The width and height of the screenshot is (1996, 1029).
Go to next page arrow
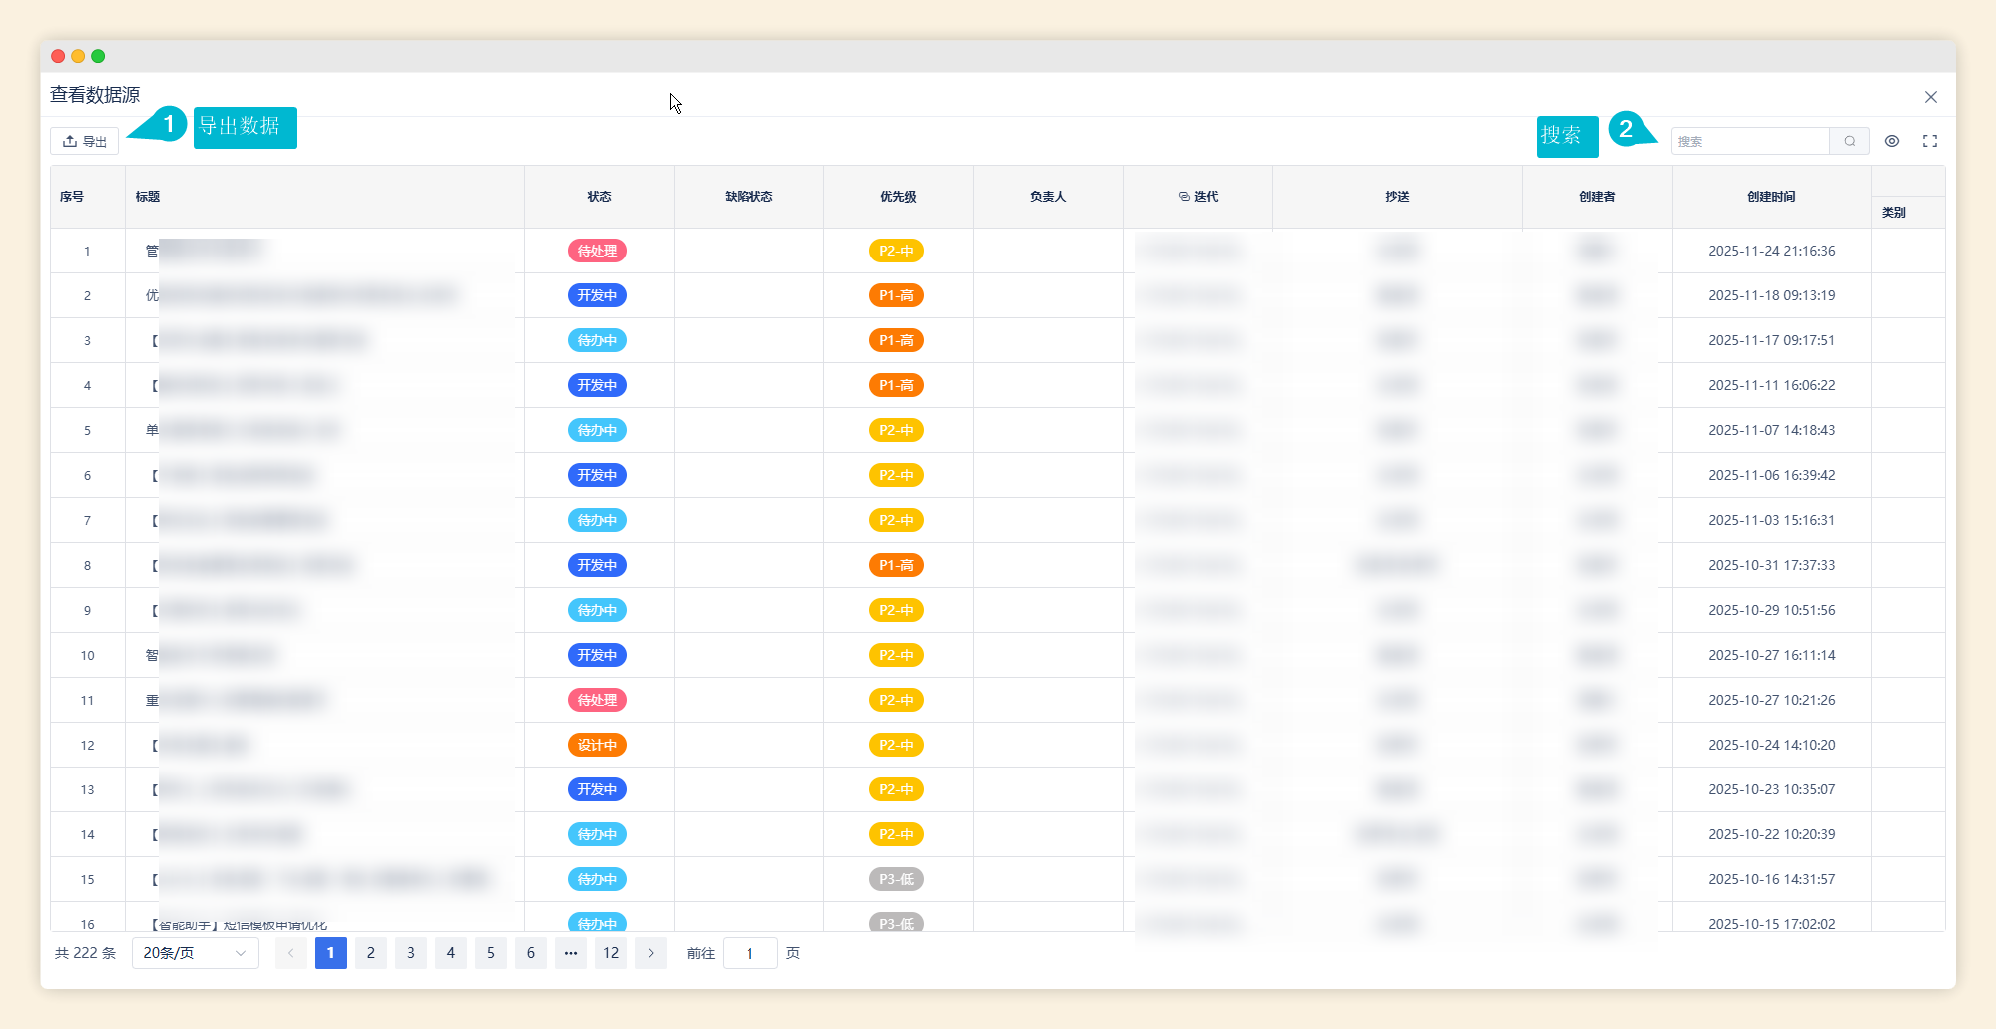651,953
